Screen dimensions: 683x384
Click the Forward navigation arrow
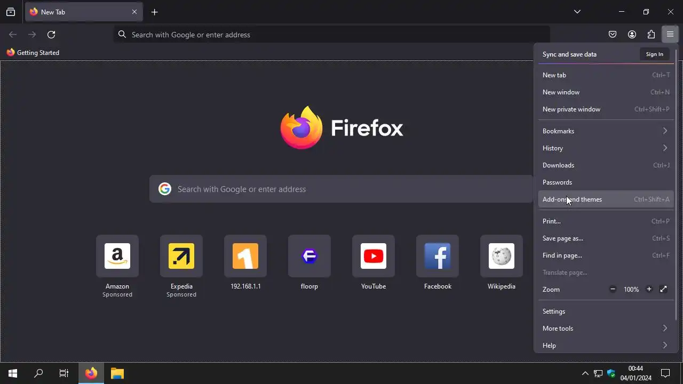pos(32,35)
